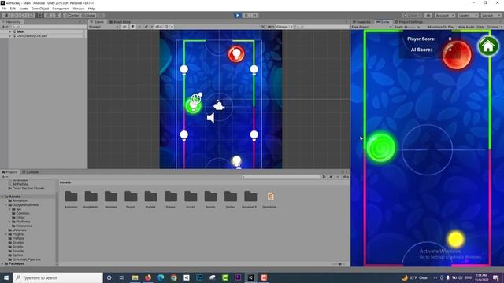Open the Account dropdown
This screenshot has height=283, width=504.
coord(445,15)
